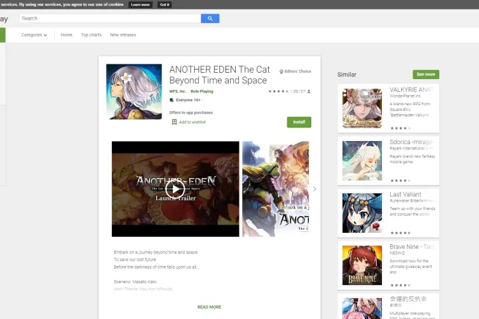
Task: Click the Add to wishlist bookmark icon
Action: tap(174, 122)
